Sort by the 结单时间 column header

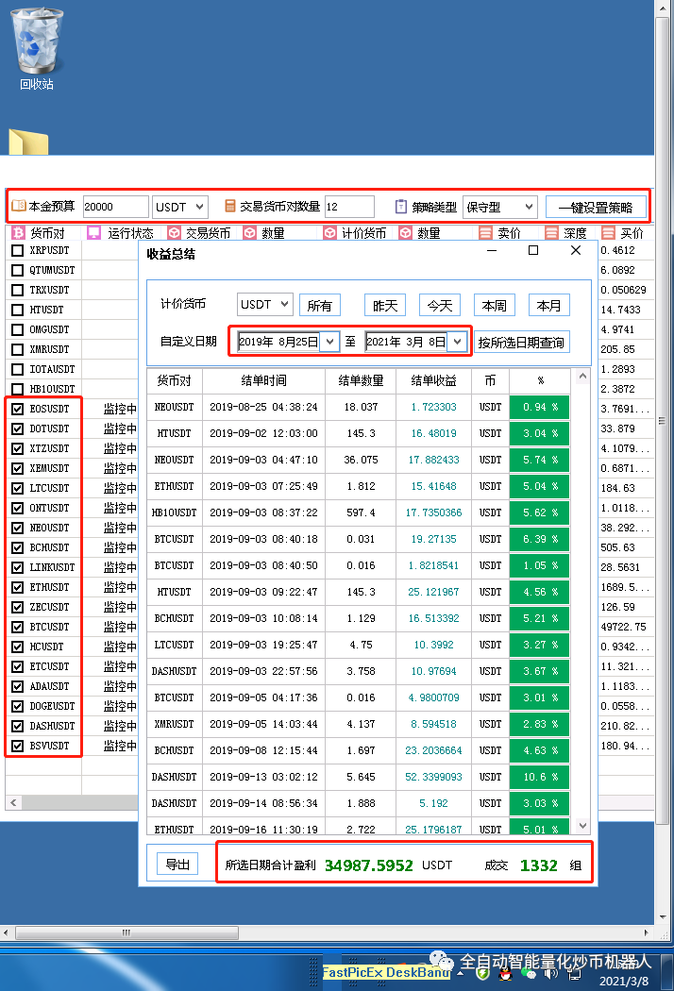[261, 381]
